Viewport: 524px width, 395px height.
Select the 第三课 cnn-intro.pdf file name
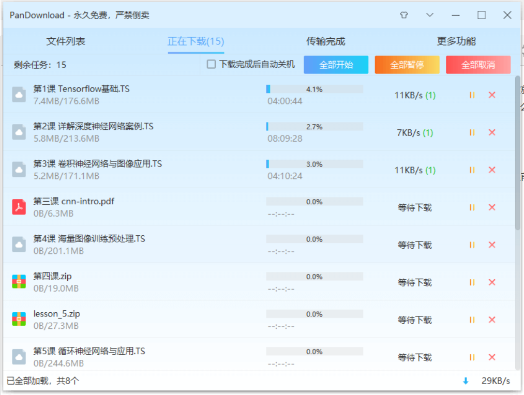[73, 201]
